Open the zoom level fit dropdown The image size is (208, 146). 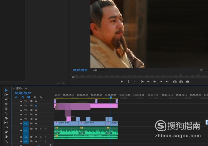(x=99, y=70)
